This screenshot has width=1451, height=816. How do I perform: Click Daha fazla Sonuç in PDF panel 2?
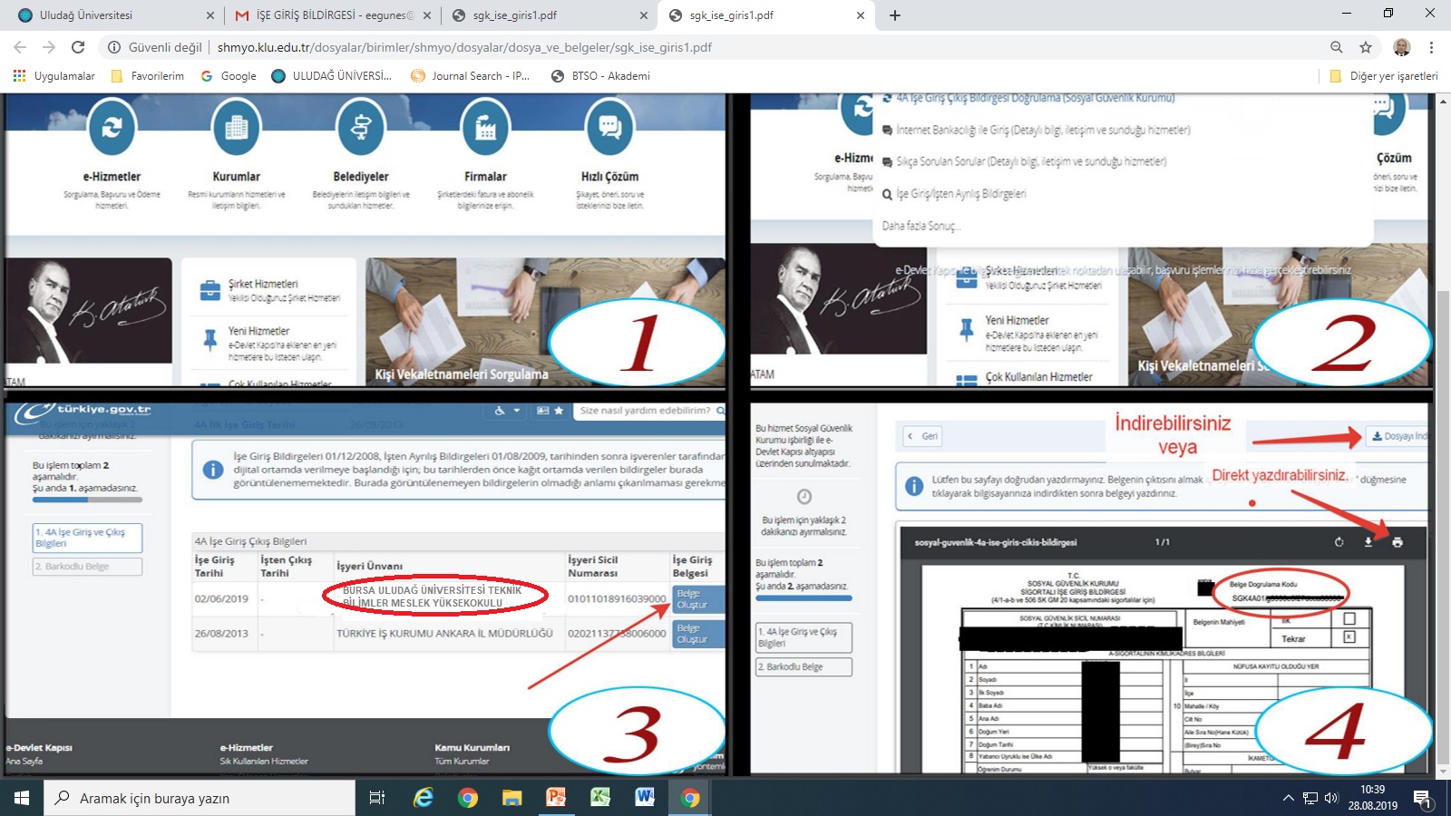pos(920,226)
